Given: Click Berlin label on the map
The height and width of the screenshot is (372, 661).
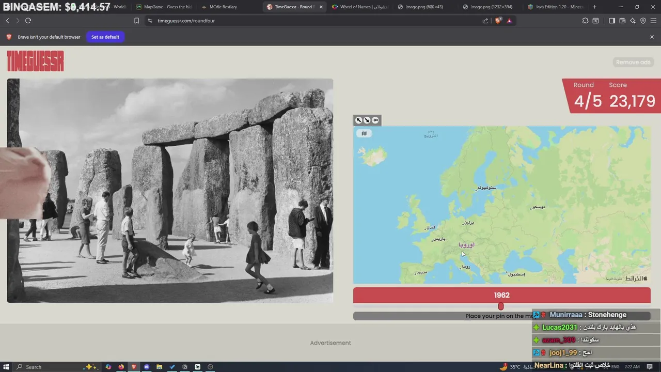Looking at the screenshot, I should 468,223.
